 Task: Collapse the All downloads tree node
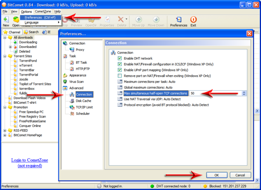[4, 37]
